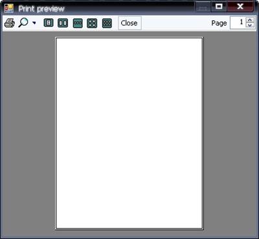
Task: Close window using the title bar X
Action: [240, 6]
